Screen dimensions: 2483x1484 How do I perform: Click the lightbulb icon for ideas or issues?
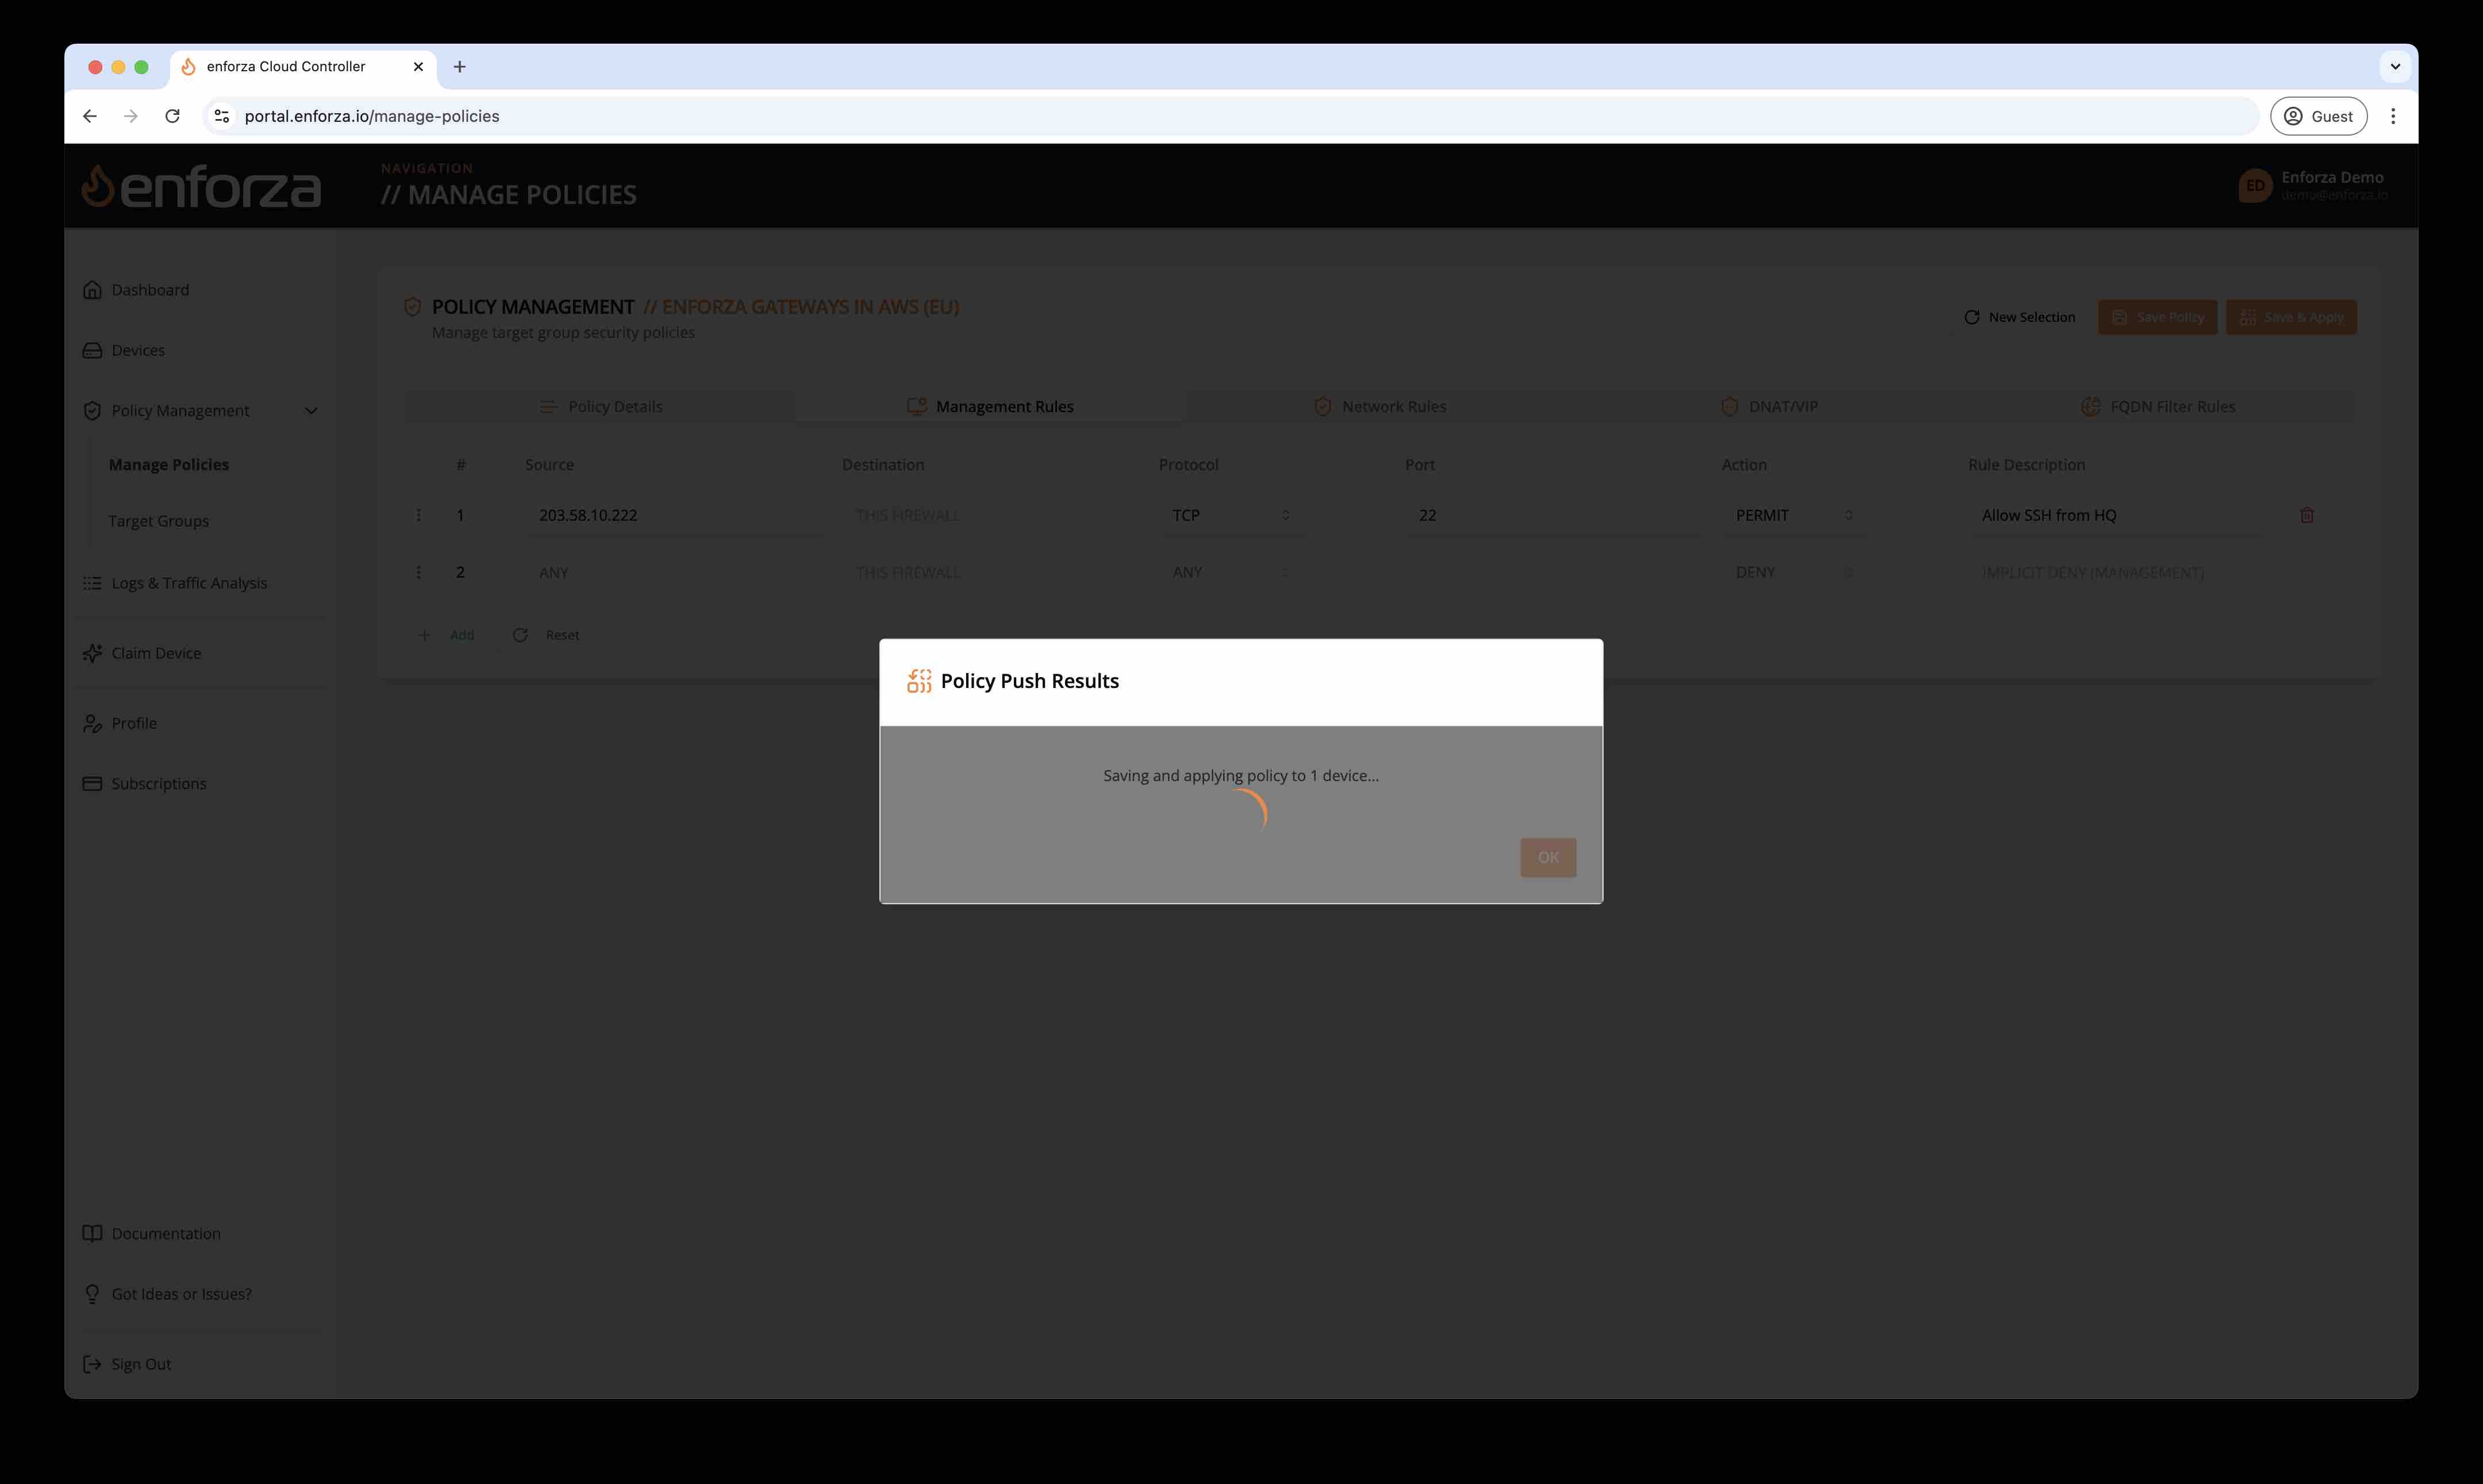tap(92, 1294)
